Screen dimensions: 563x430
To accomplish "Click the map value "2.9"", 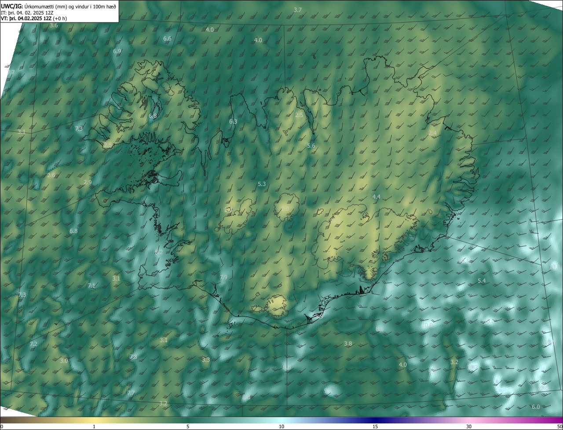I will tap(88, 182).
